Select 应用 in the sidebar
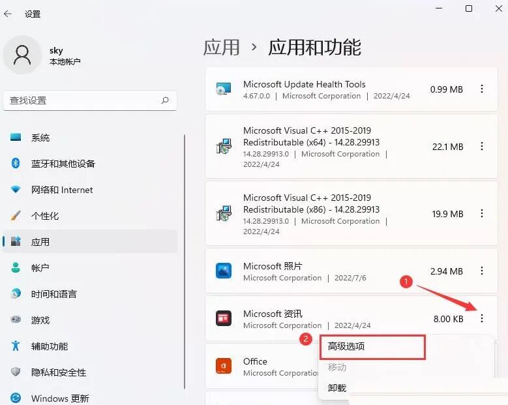This screenshot has width=508, height=405. [x=90, y=242]
